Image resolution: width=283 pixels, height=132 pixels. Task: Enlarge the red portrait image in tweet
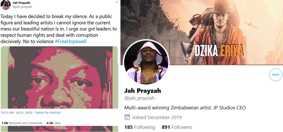(x=59, y=77)
